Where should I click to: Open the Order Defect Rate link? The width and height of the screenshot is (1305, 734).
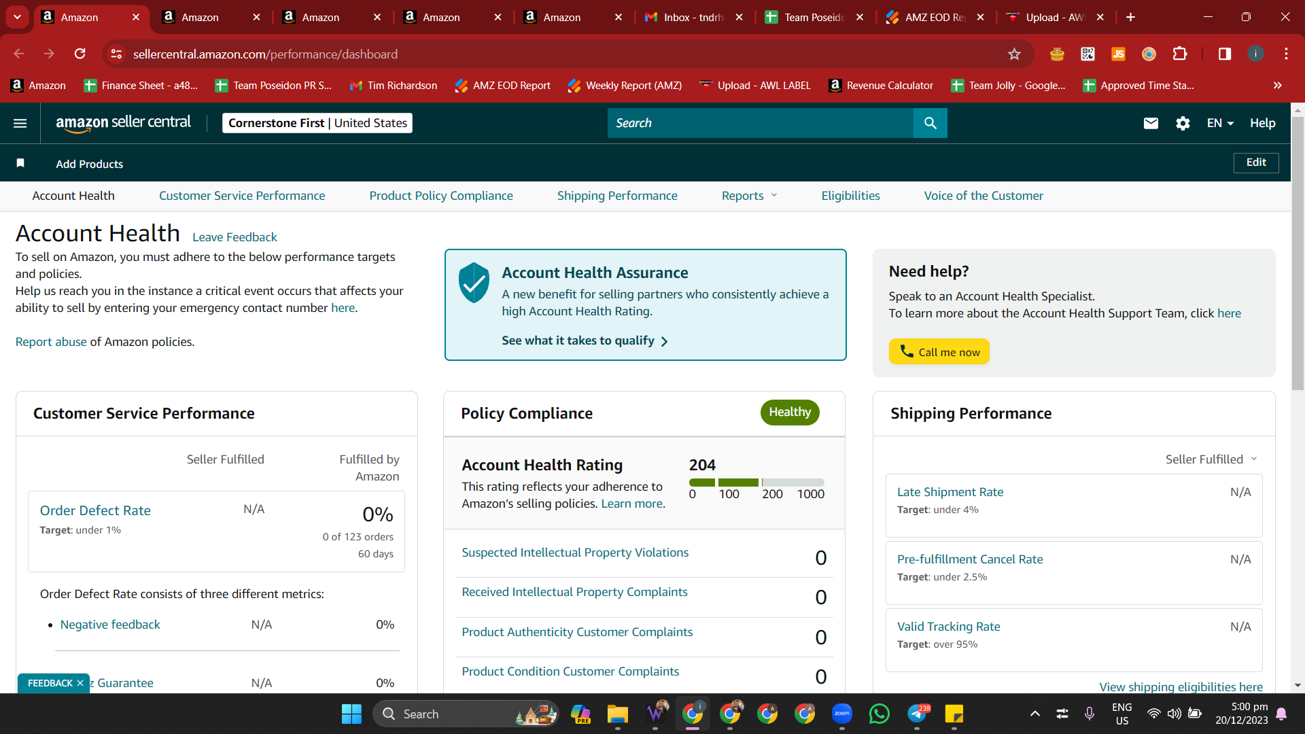click(x=95, y=510)
